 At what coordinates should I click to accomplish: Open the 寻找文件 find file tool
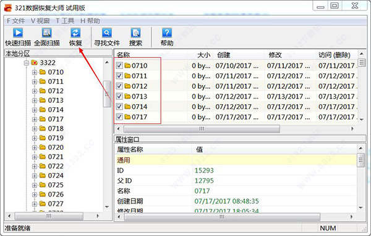click(x=107, y=37)
